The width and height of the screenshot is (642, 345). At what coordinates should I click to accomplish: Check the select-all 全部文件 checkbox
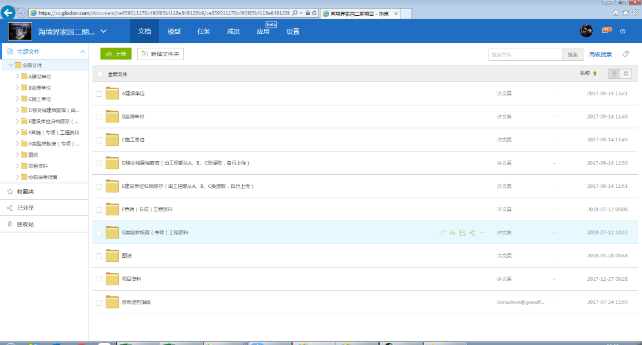pyautogui.click(x=100, y=74)
